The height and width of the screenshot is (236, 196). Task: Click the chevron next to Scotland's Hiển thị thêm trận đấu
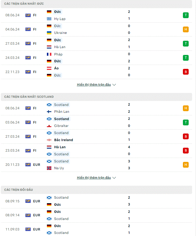tap(114, 178)
